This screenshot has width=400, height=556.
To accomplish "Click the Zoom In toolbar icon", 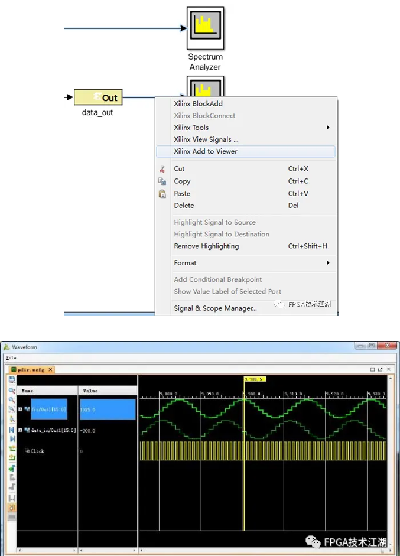I will pos(12,389).
